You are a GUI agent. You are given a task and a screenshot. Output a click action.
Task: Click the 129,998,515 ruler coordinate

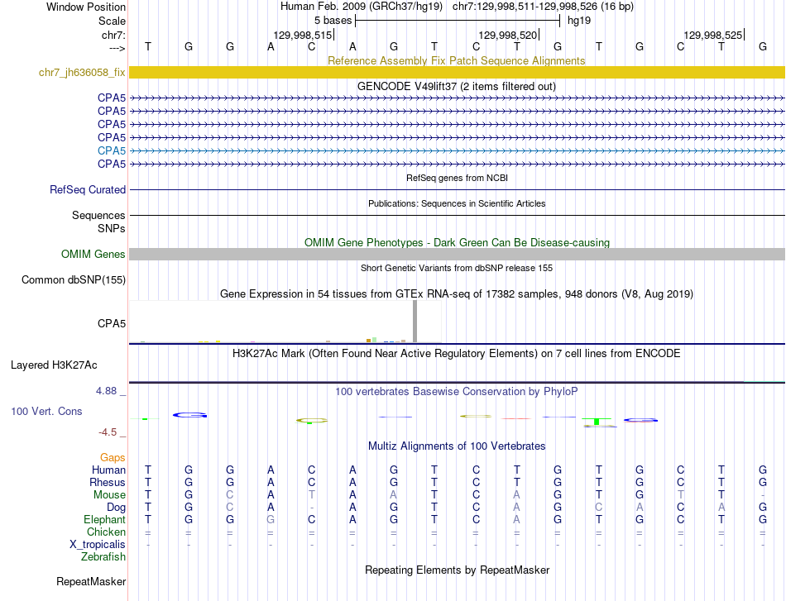tap(302, 35)
